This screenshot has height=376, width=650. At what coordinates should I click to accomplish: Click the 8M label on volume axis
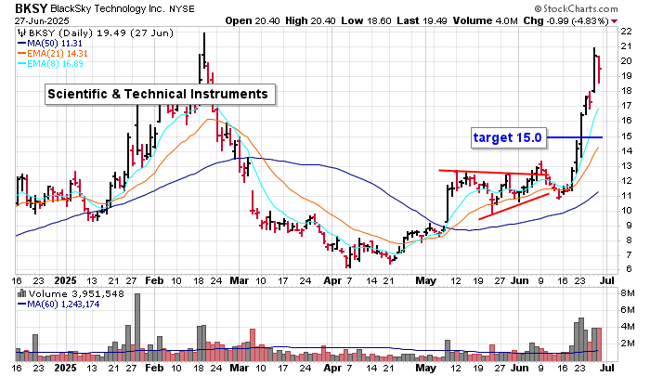pos(627,292)
